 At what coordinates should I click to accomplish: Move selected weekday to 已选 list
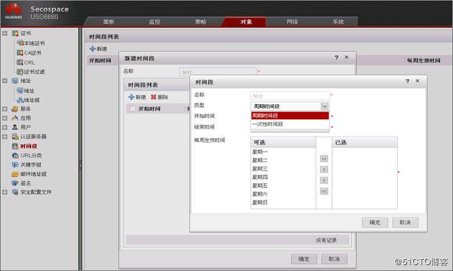(x=324, y=170)
